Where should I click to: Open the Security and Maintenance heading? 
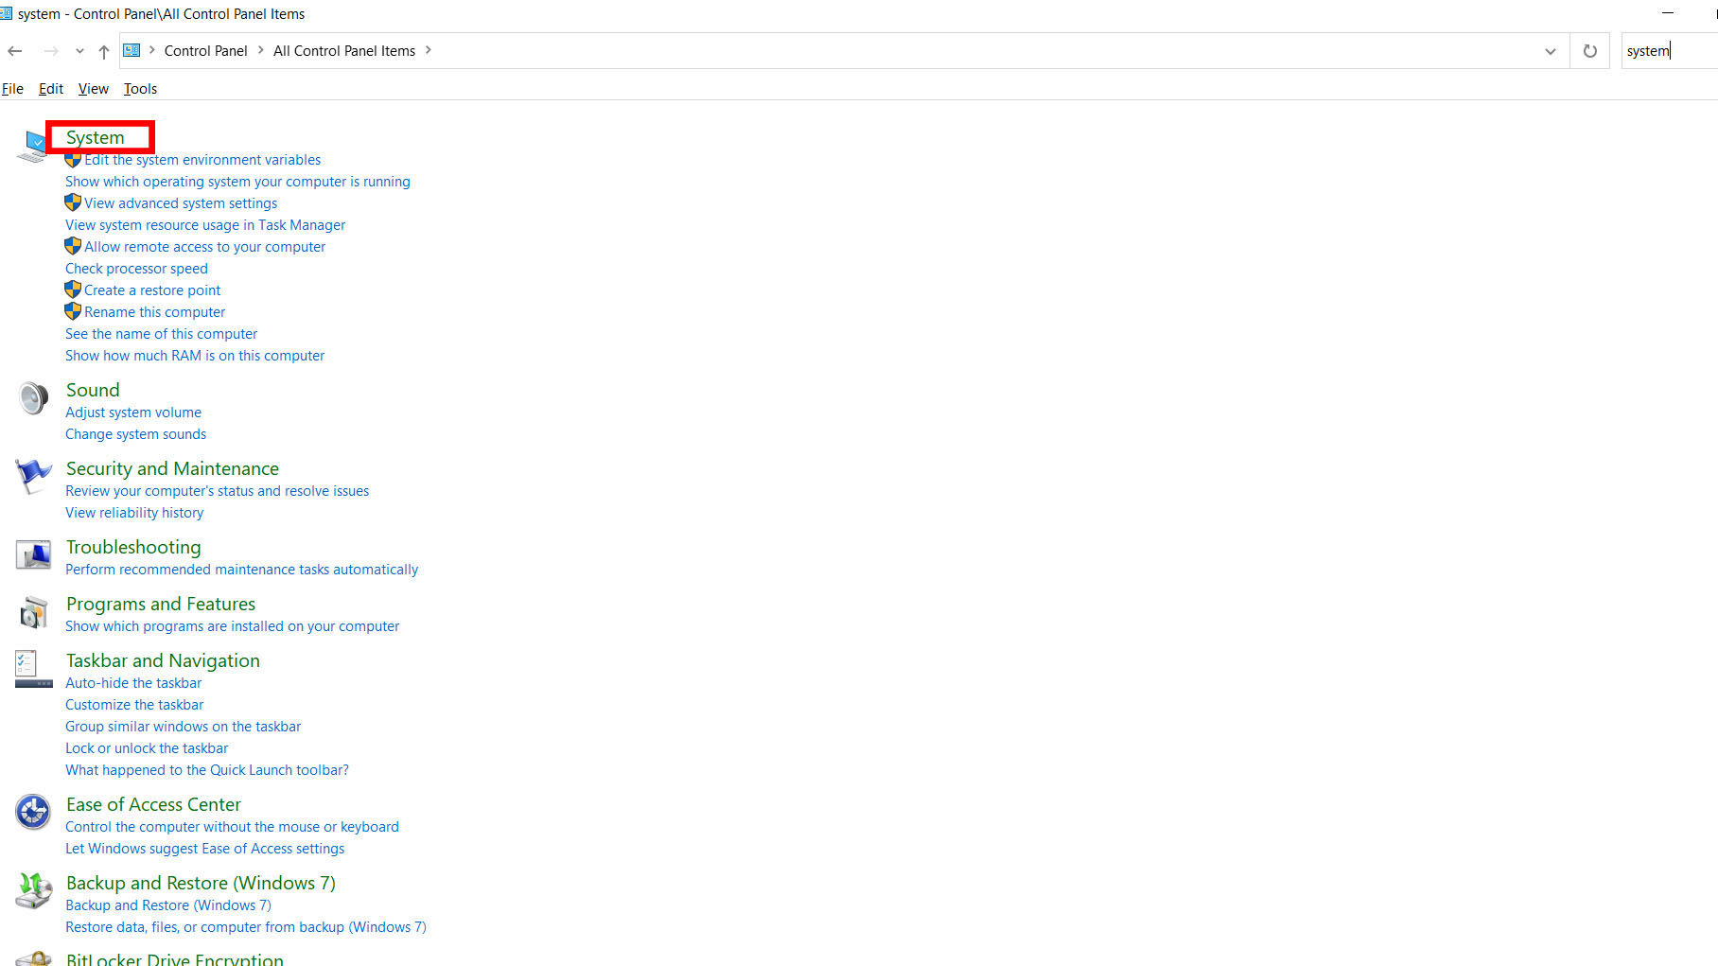tap(172, 468)
